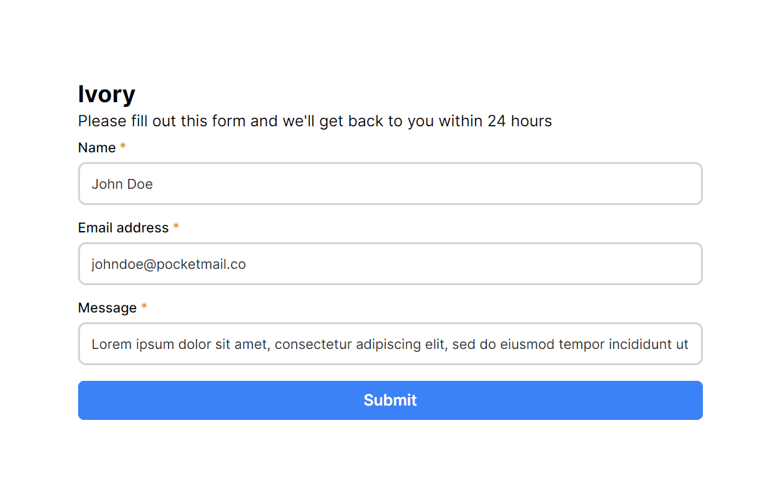
Task: Click the "Message" field label
Action: pyautogui.click(x=107, y=308)
